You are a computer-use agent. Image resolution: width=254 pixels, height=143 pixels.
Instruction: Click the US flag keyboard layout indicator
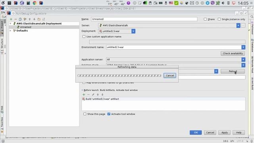pyautogui.click(x=171, y=3)
